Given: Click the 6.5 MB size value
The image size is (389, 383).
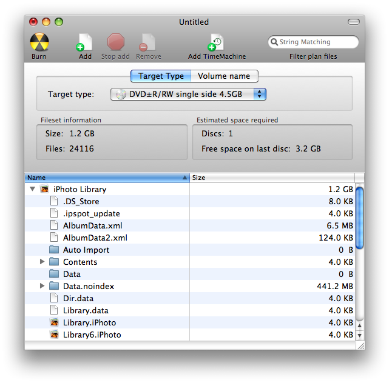Looking at the screenshot, I should [340, 225].
